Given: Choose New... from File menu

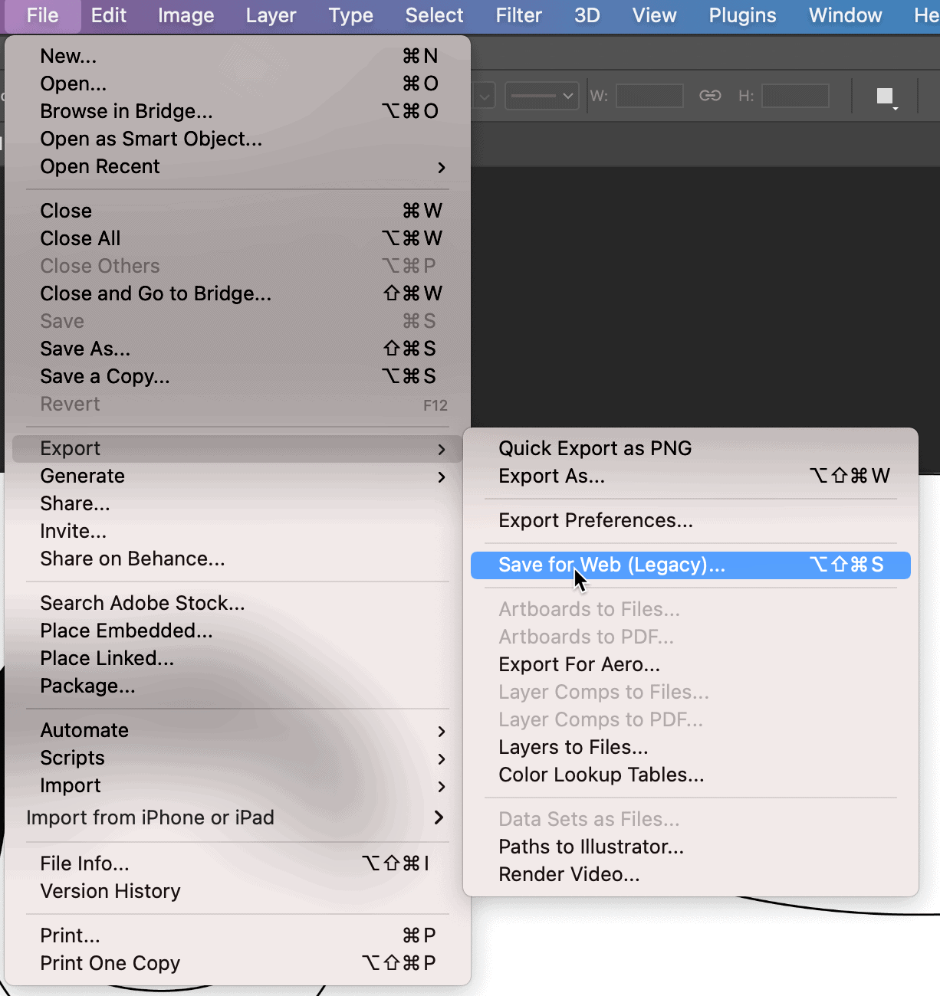Looking at the screenshot, I should pyautogui.click(x=238, y=56).
